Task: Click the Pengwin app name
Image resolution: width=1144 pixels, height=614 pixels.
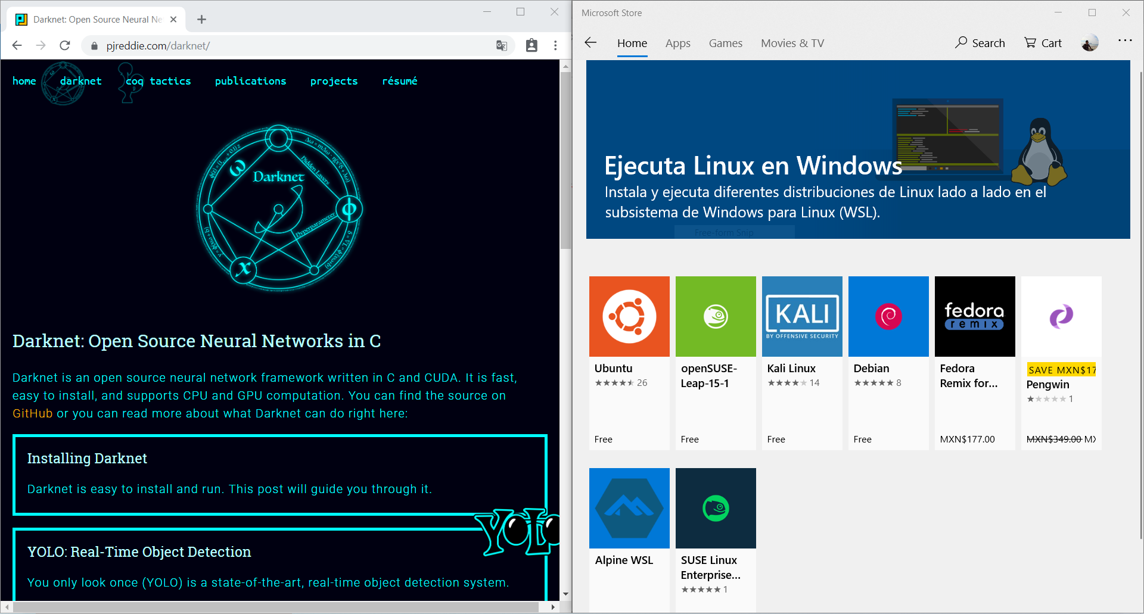Action: 1047,385
